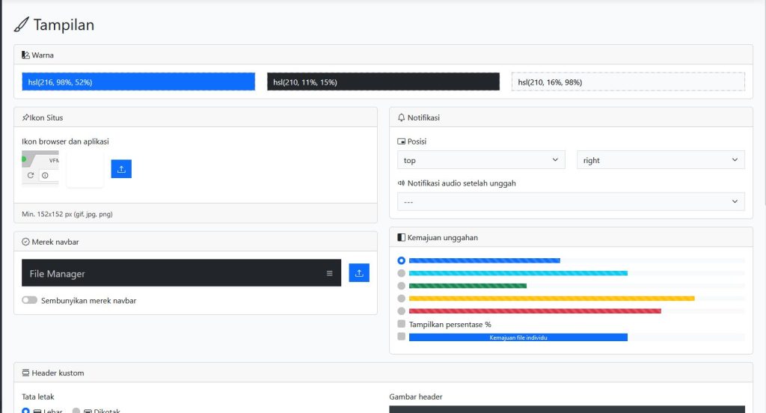Open the horizontal position dropdown showing right

coord(661,160)
